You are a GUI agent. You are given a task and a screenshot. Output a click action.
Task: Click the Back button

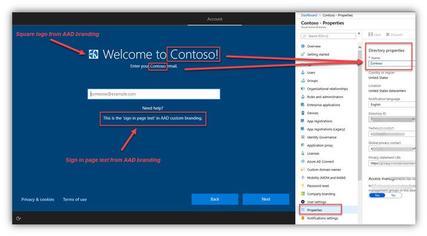point(214,199)
